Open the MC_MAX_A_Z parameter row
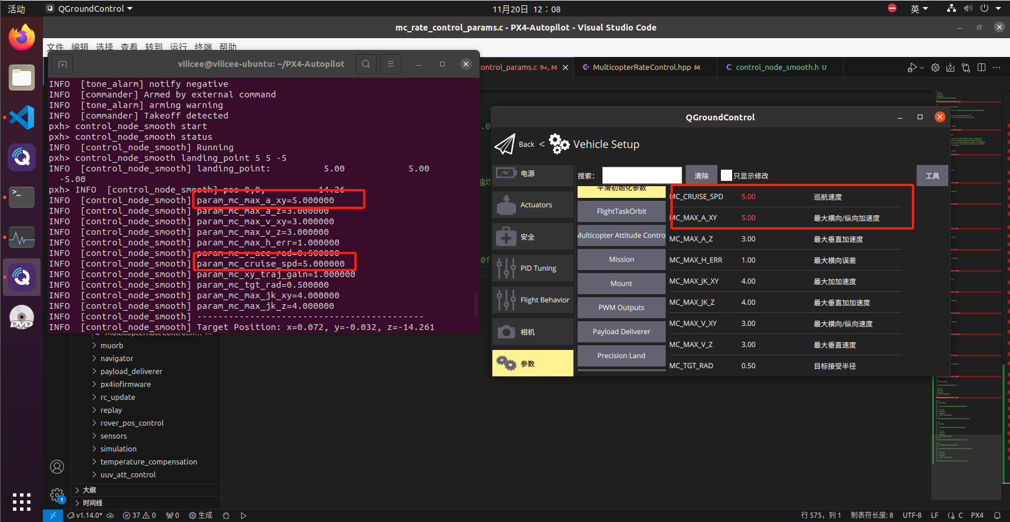The image size is (1010, 522). coord(785,239)
